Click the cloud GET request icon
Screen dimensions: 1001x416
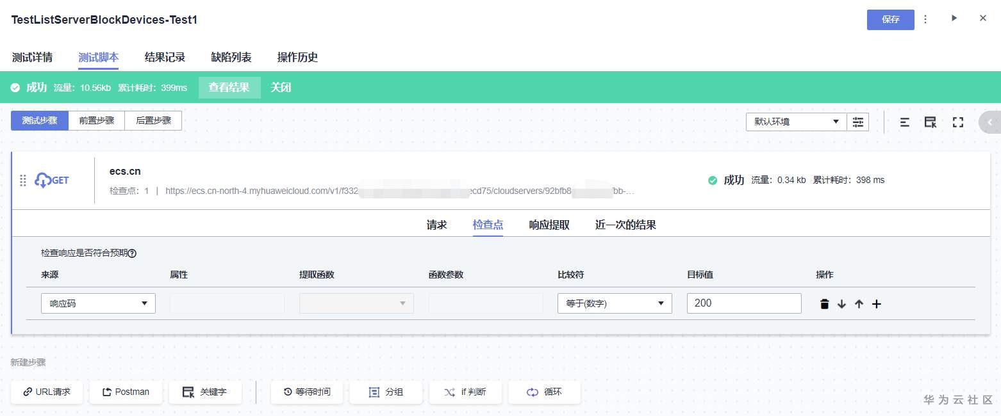[52, 180]
